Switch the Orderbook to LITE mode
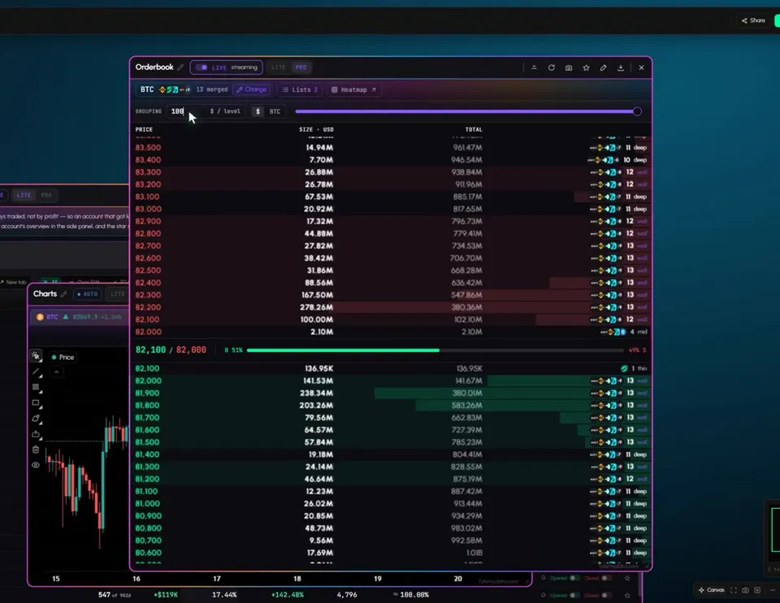This screenshot has height=603, width=780. [278, 67]
